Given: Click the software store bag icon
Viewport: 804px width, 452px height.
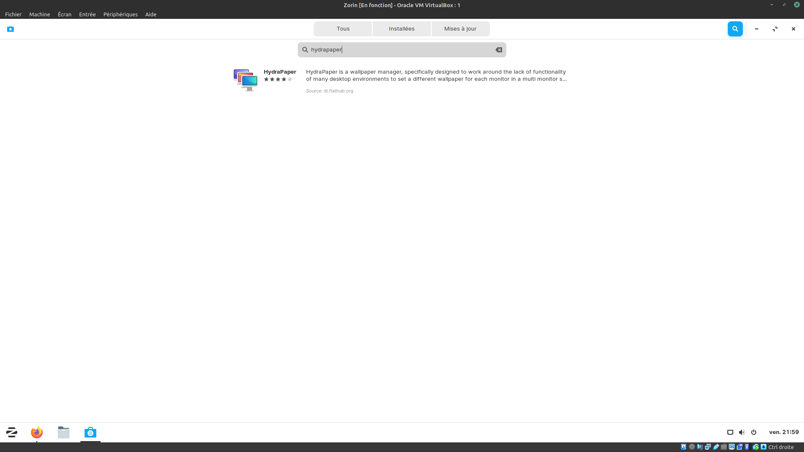Looking at the screenshot, I should click(x=10, y=29).
